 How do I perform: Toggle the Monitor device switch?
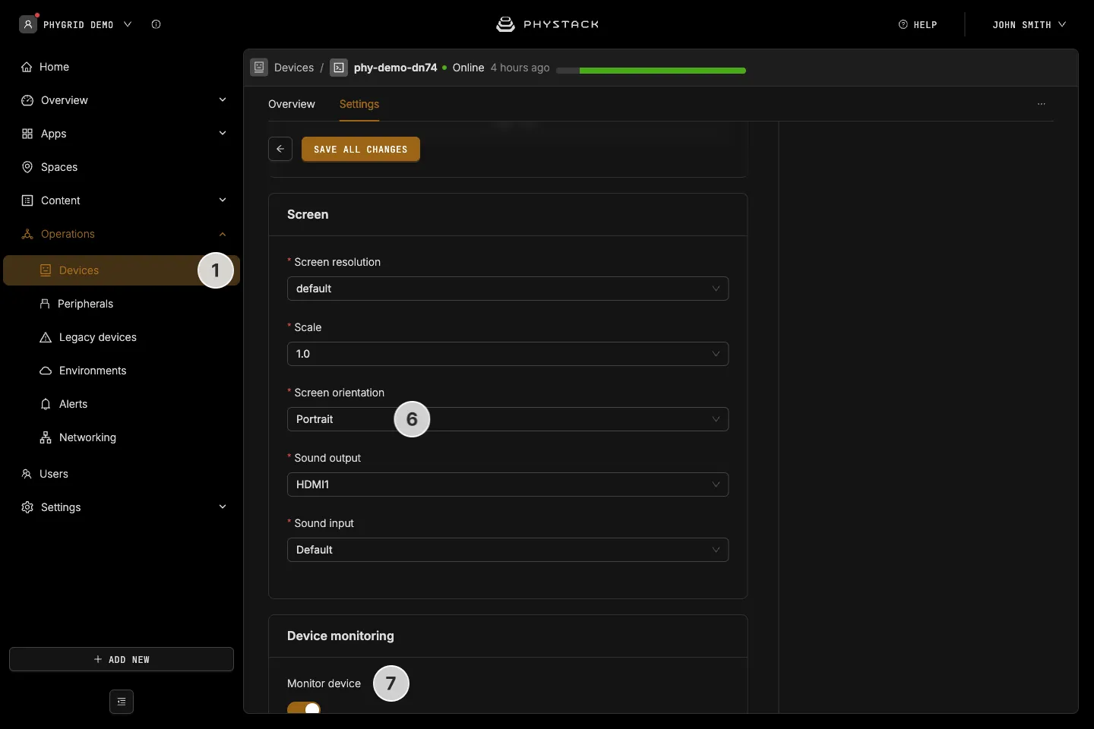click(304, 708)
